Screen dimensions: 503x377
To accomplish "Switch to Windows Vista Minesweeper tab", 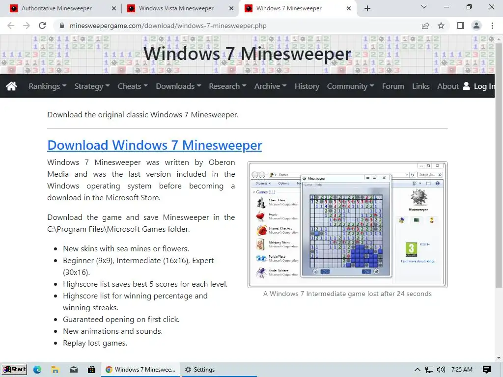I will click(x=176, y=8).
